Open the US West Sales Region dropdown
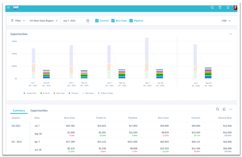 point(43,21)
